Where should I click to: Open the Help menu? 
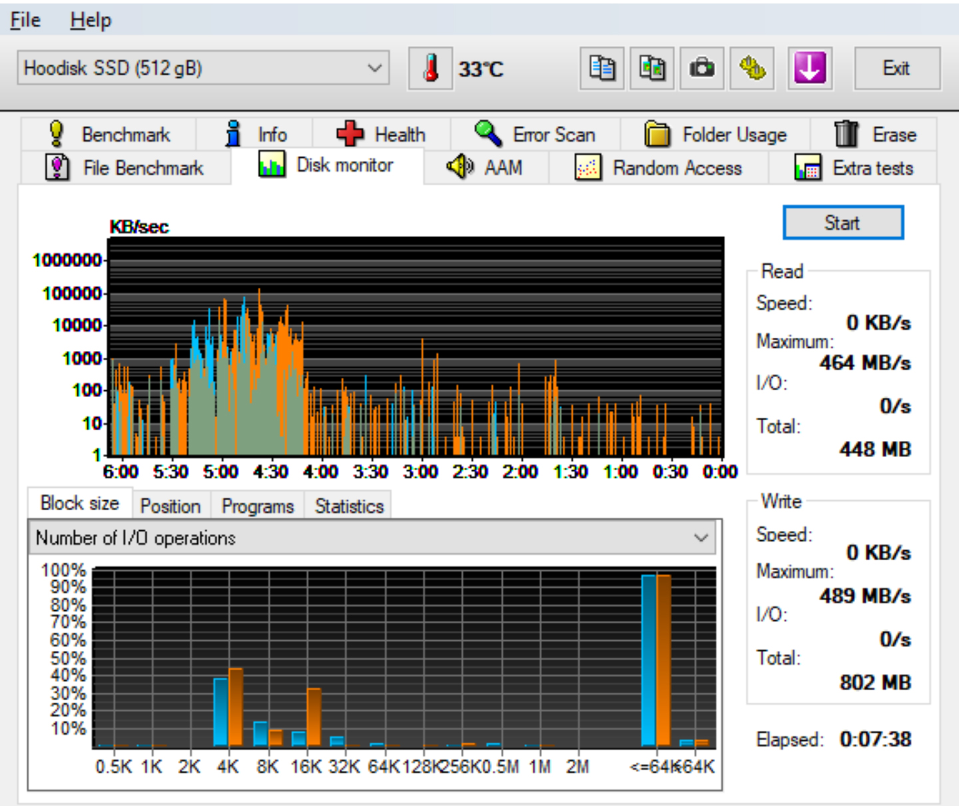pos(91,20)
